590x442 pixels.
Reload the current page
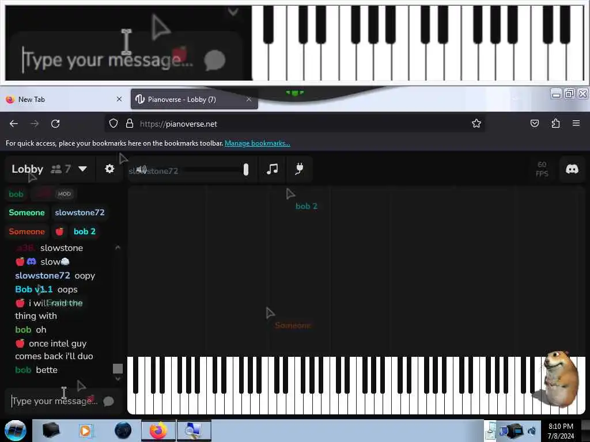pos(55,124)
